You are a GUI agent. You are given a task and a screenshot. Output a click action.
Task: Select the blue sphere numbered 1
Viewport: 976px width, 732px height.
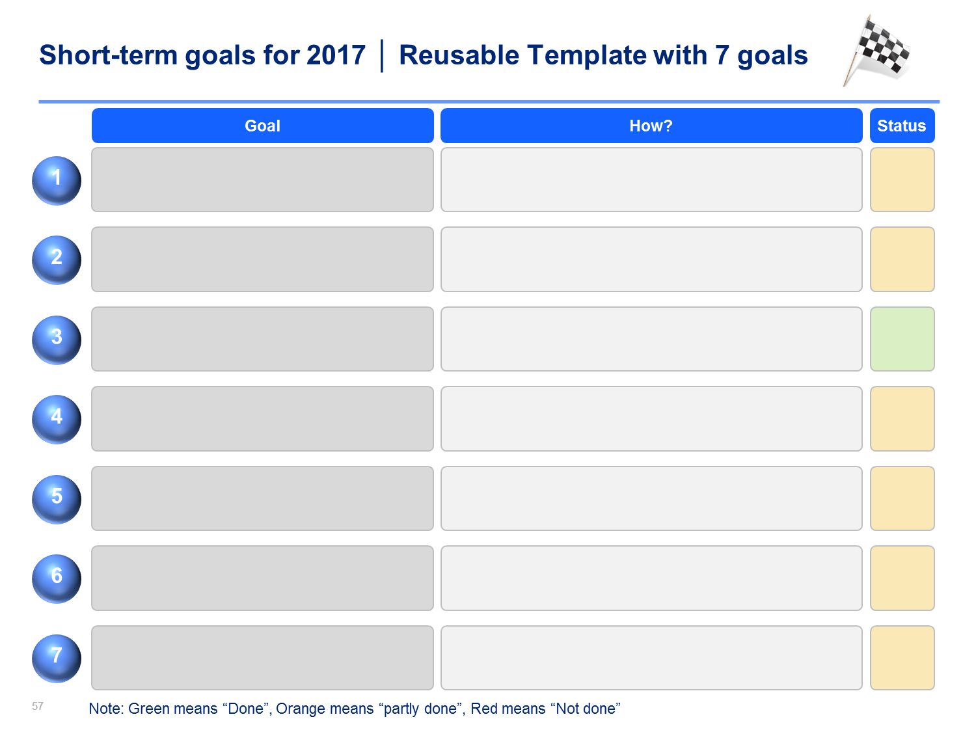click(57, 180)
